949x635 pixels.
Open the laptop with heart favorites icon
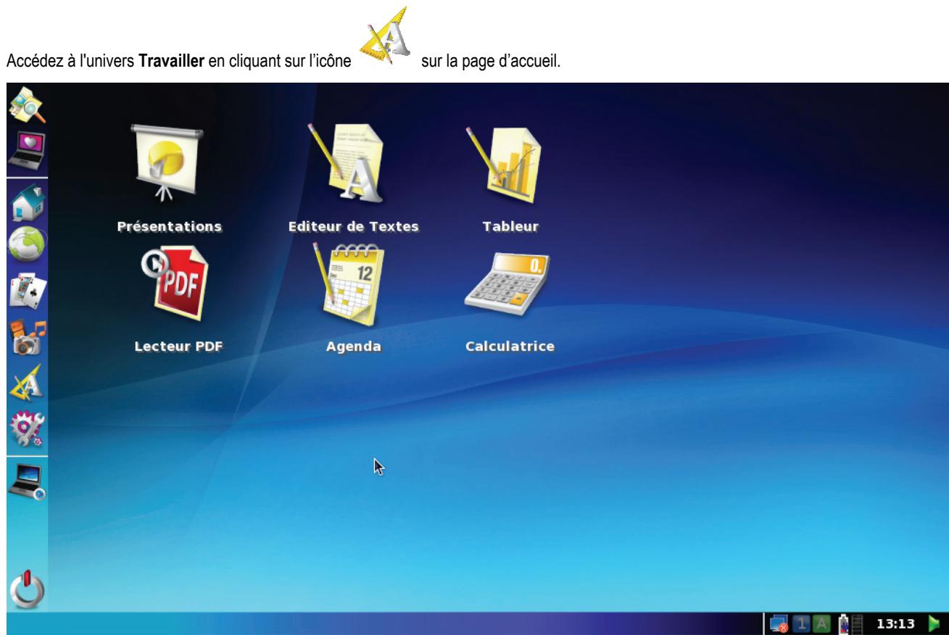point(27,150)
